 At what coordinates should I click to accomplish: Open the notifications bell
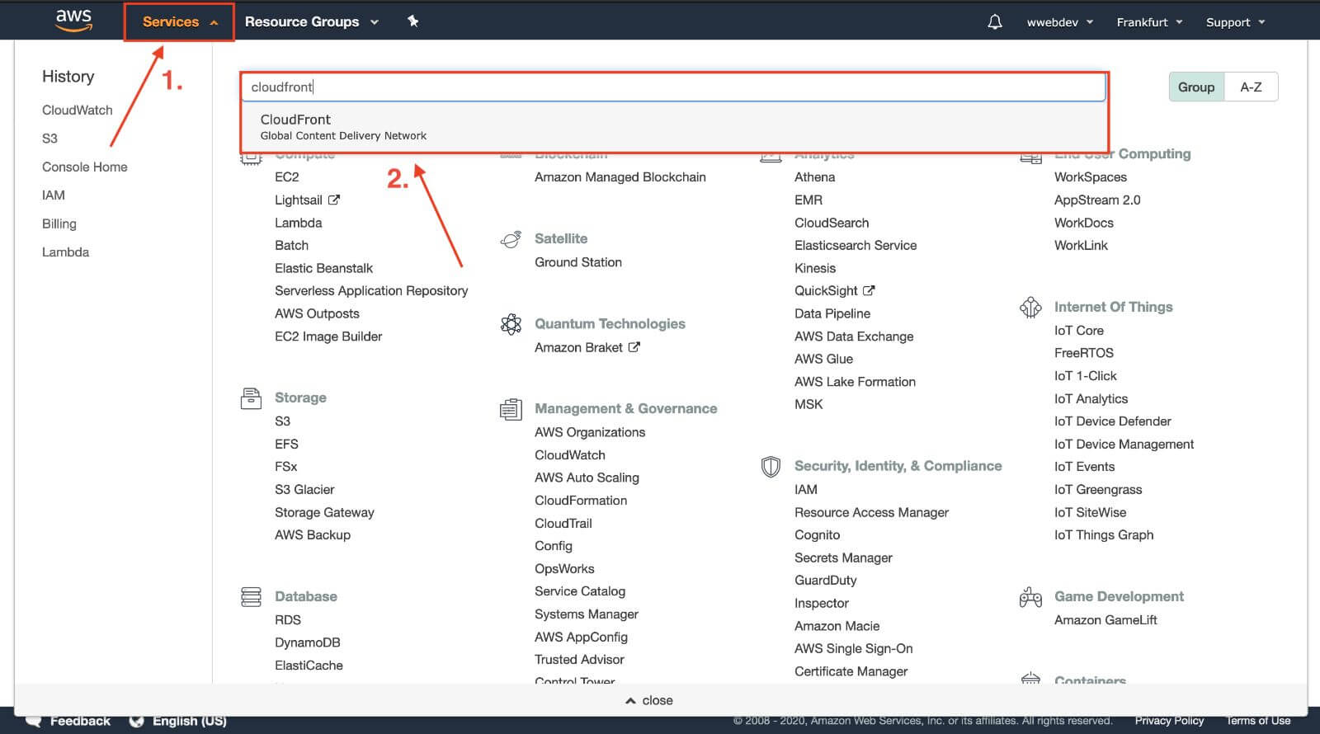tap(995, 22)
